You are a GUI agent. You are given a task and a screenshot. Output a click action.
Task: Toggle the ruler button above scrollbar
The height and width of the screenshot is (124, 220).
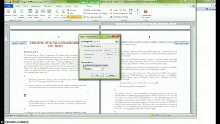coord(194,24)
